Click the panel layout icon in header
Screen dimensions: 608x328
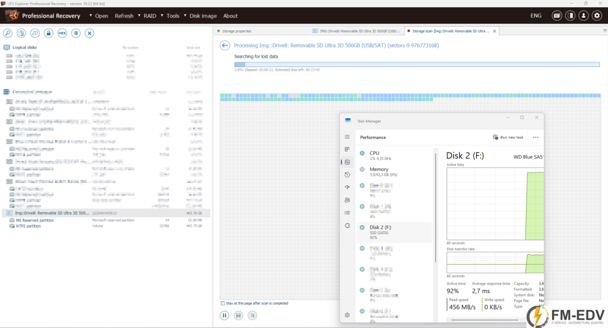570,15
